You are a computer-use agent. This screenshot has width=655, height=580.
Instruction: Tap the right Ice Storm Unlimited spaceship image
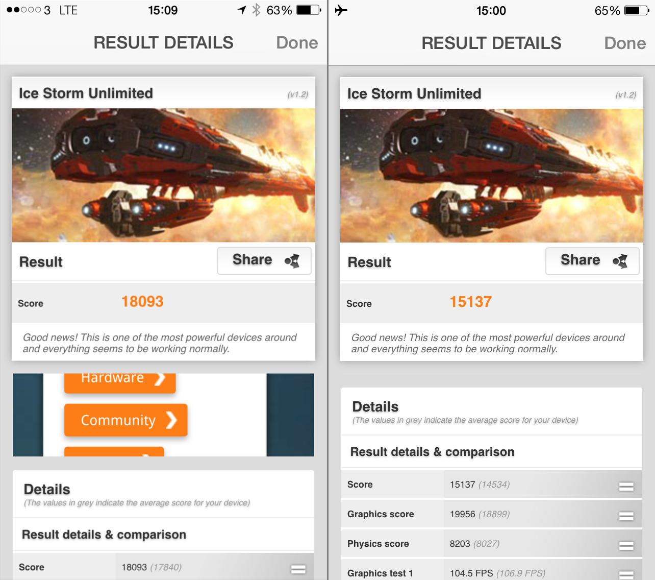(492, 176)
